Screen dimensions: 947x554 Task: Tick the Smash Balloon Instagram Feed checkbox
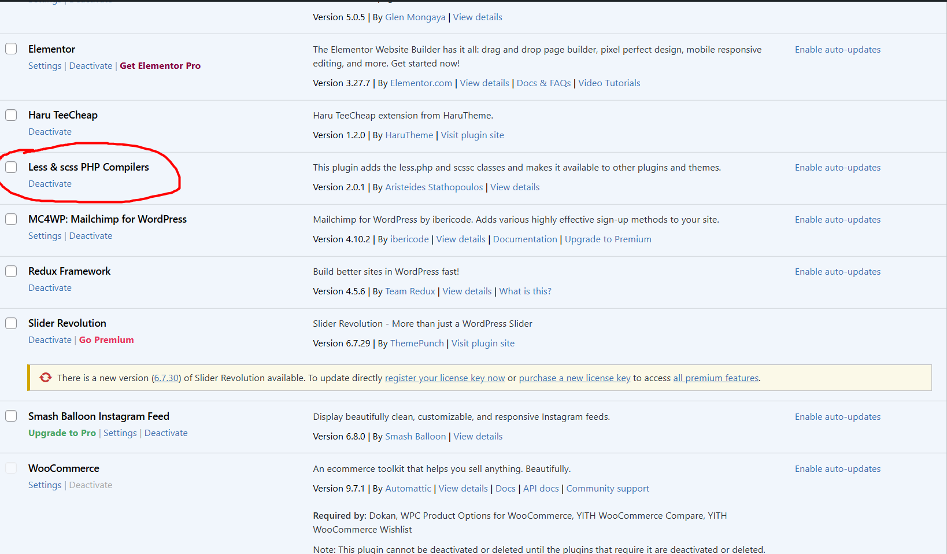pyautogui.click(x=11, y=416)
